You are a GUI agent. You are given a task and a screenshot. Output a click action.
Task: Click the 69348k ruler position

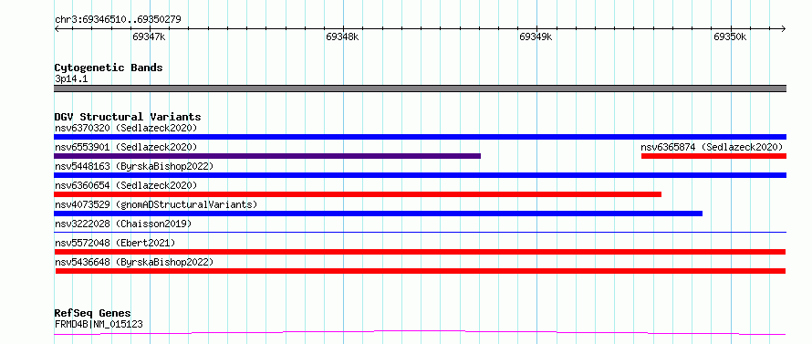(342, 36)
